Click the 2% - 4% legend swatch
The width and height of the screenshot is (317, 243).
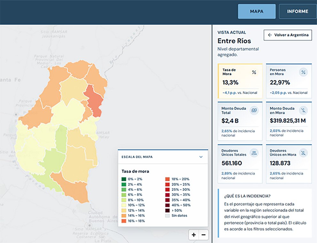click(x=124, y=185)
